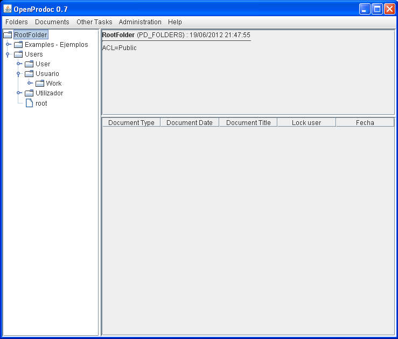The height and width of the screenshot is (339, 398).
Task: Select the root tree label
Action: coord(41,103)
